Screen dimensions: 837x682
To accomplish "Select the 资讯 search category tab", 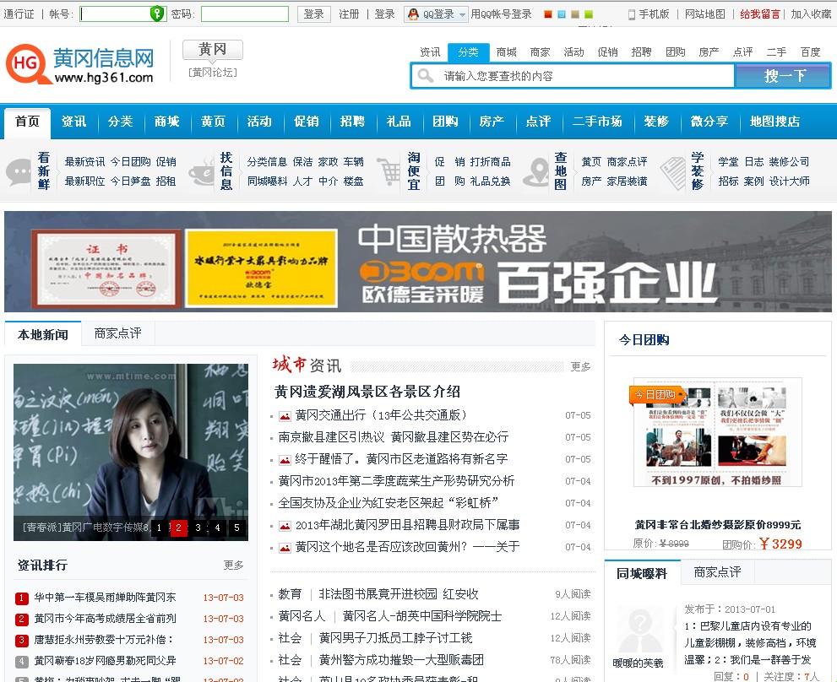I will coord(430,51).
